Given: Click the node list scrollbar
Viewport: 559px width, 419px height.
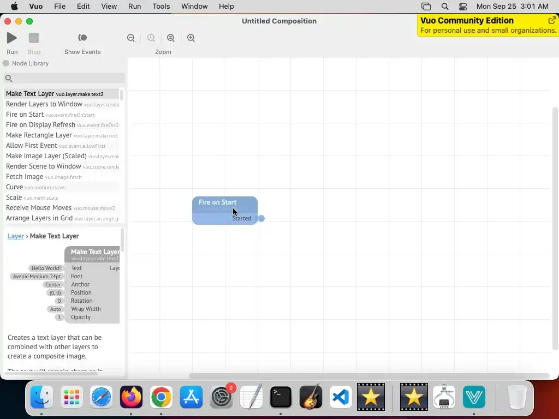Looking at the screenshot, I should click(122, 95).
